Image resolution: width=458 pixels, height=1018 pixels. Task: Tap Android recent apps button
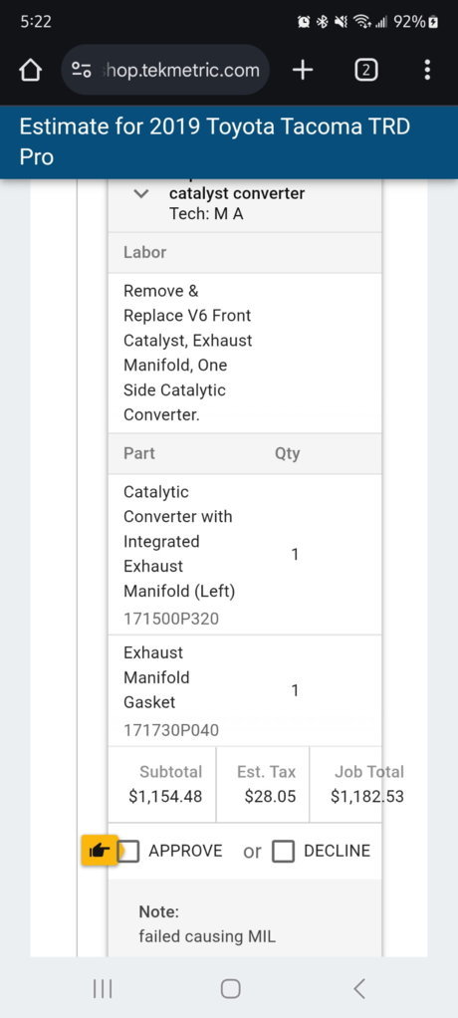pyautogui.click(x=103, y=989)
